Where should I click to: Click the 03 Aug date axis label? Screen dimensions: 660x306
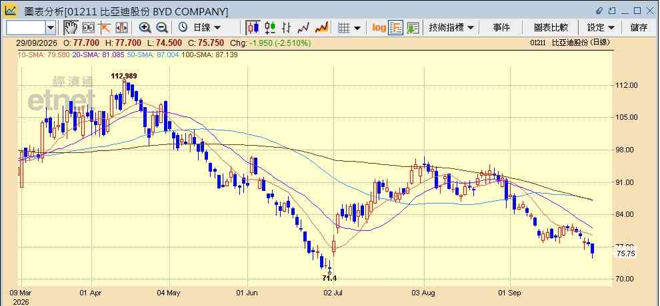[x=423, y=293]
